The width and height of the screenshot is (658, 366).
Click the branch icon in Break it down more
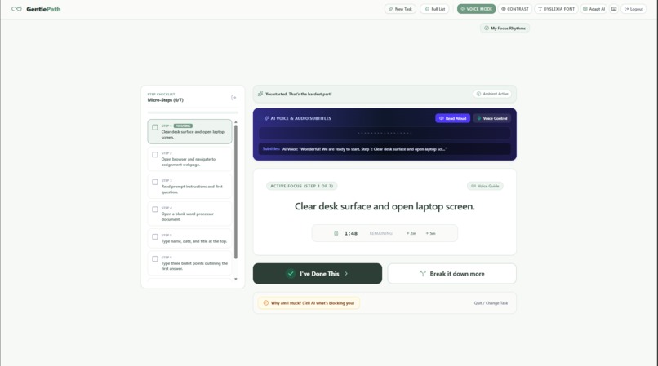coord(423,273)
